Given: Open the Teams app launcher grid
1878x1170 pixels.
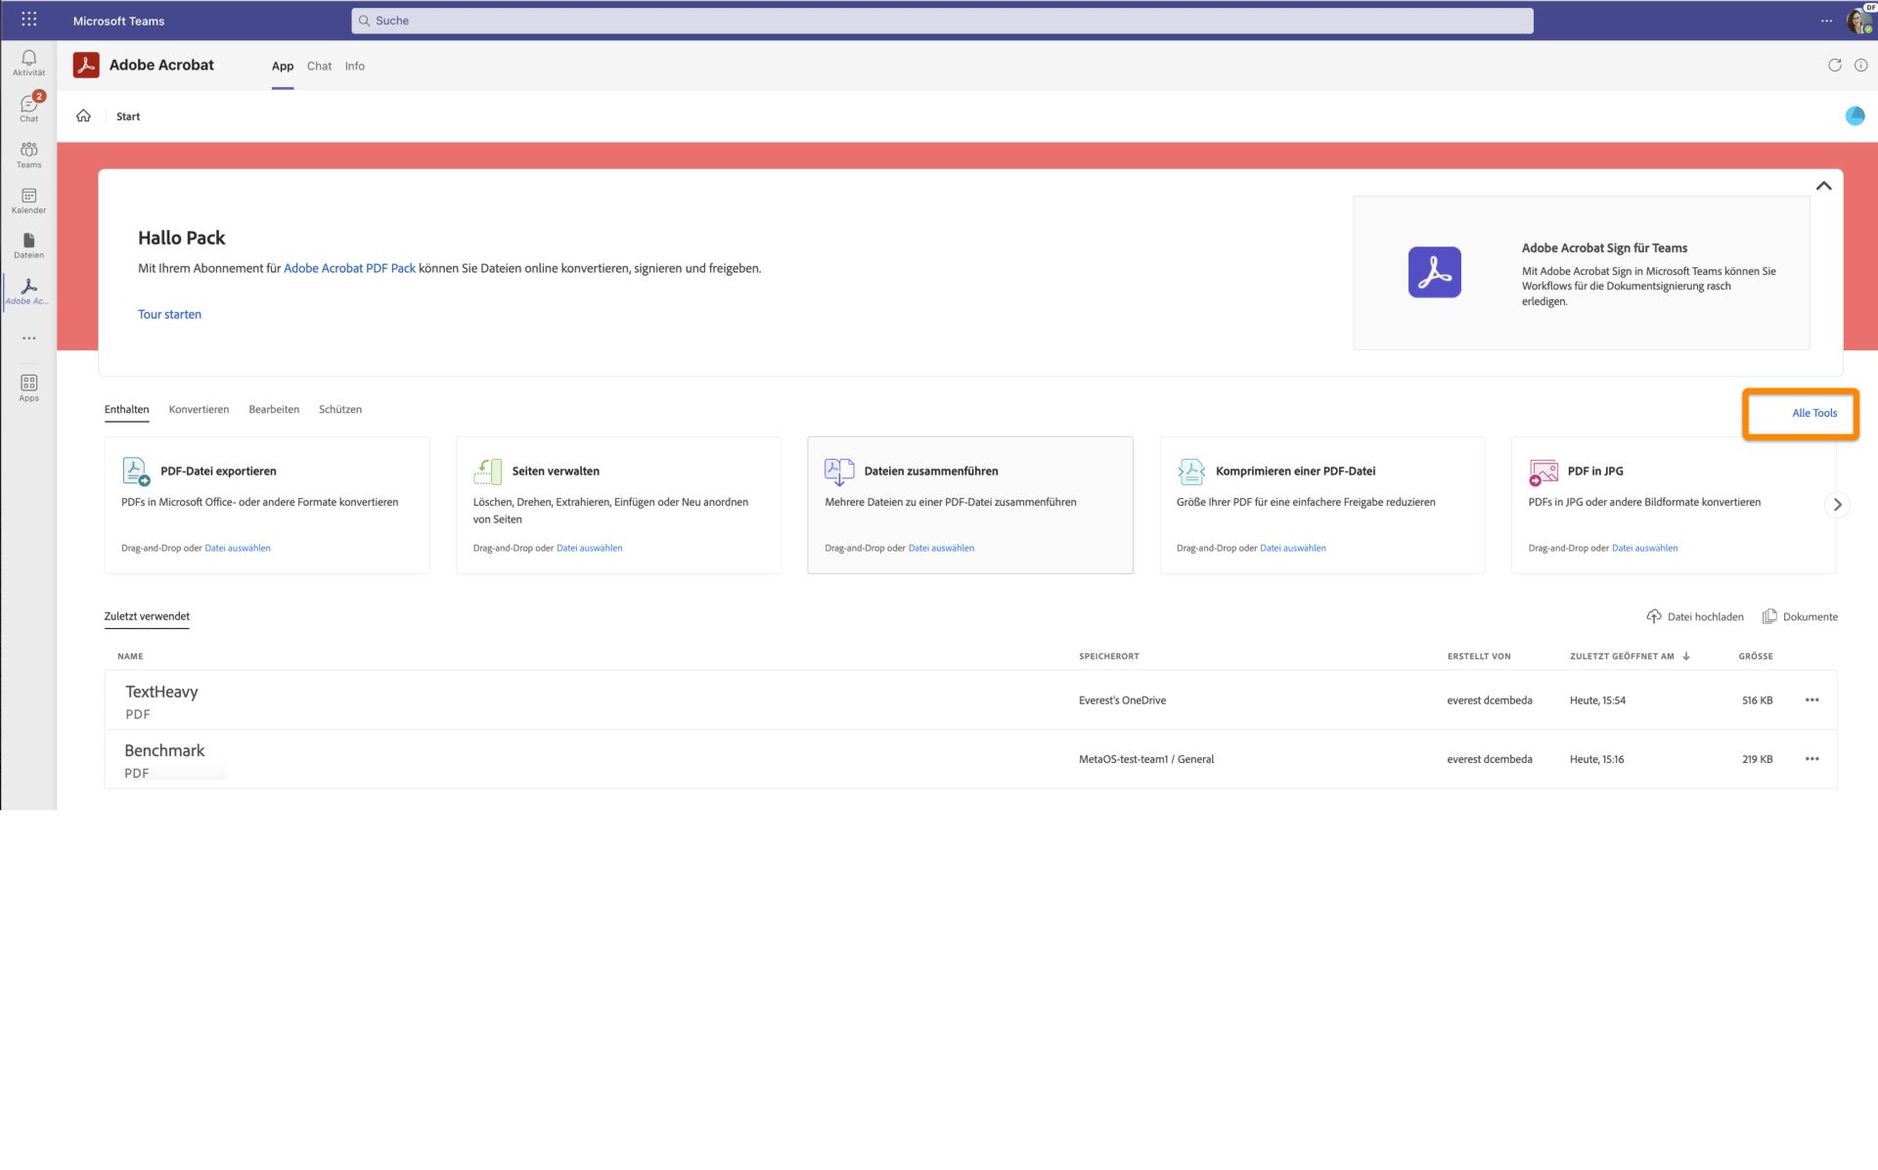Looking at the screenshot, I should pyautogui.click(x=29, y=20).
